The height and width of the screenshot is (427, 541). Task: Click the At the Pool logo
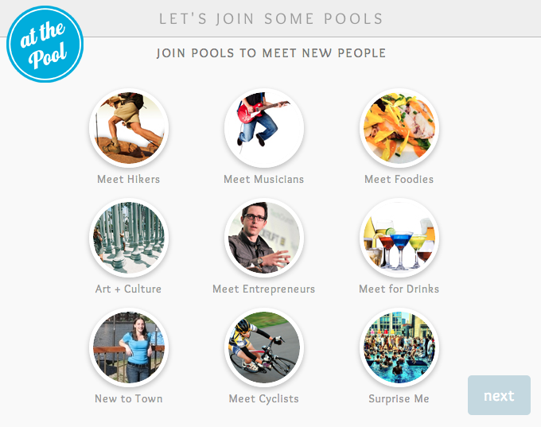pos(45,44)
